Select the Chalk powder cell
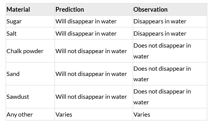The height and width of the screenshot is (123, 210). click(25, 51)
